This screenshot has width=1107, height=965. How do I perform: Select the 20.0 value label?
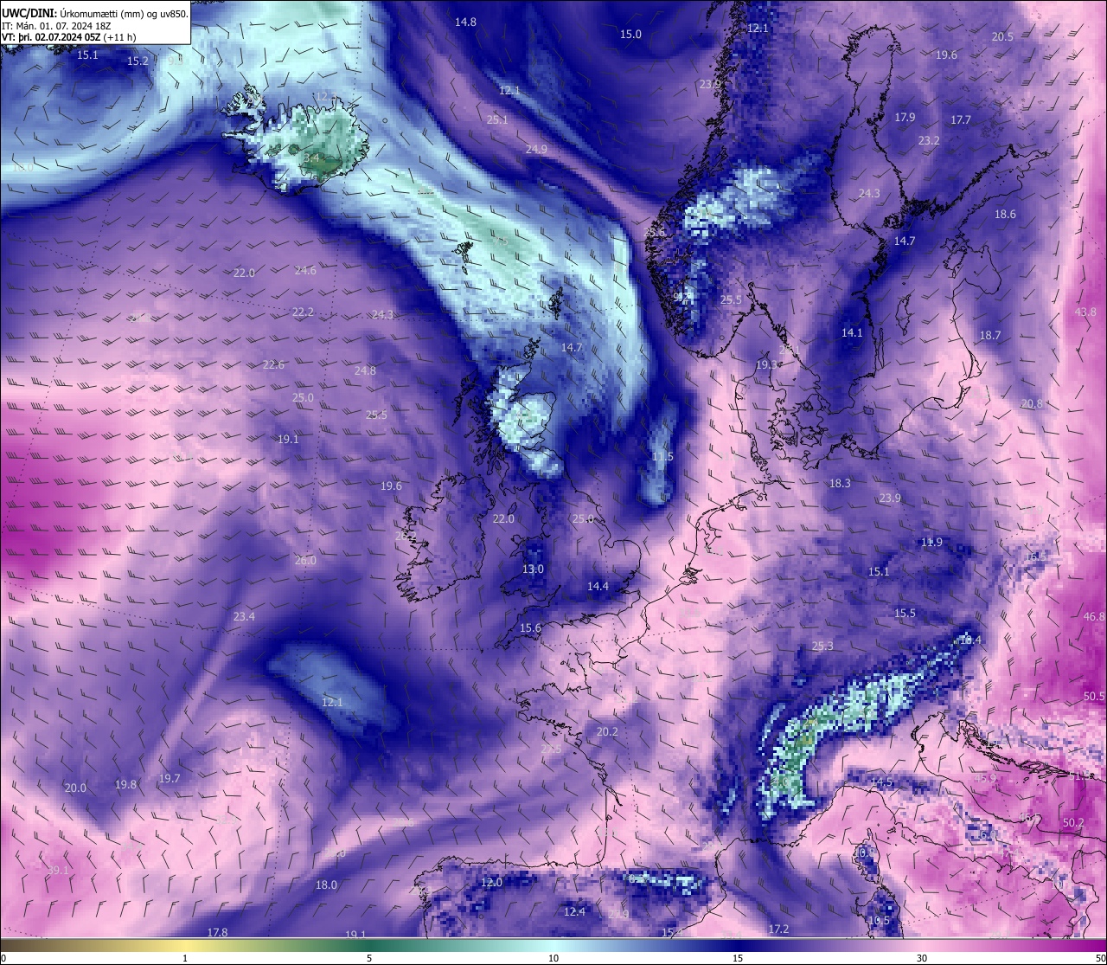75,788
